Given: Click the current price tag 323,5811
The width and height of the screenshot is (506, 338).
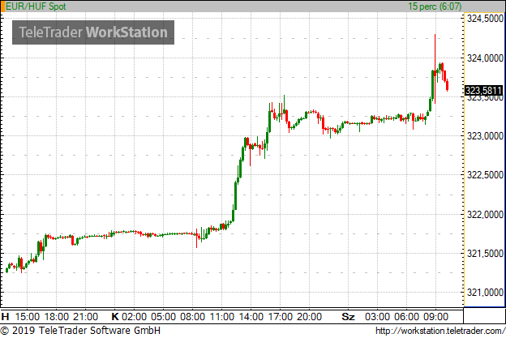Looking at the screenshot, I should 483,91.
